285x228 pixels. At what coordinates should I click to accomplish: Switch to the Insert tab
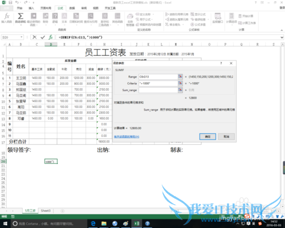[x=31, y=8]
